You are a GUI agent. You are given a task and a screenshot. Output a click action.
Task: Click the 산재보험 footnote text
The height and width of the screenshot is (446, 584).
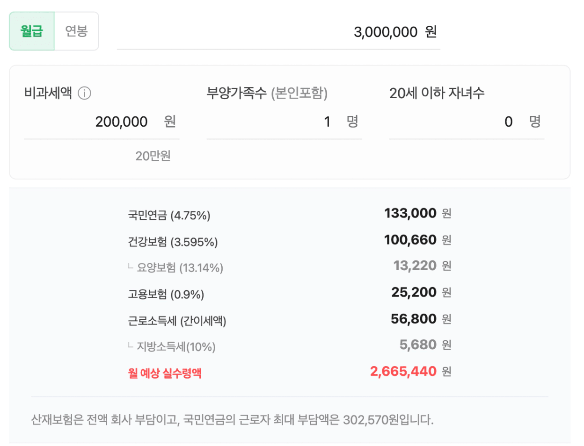[232, 419]
